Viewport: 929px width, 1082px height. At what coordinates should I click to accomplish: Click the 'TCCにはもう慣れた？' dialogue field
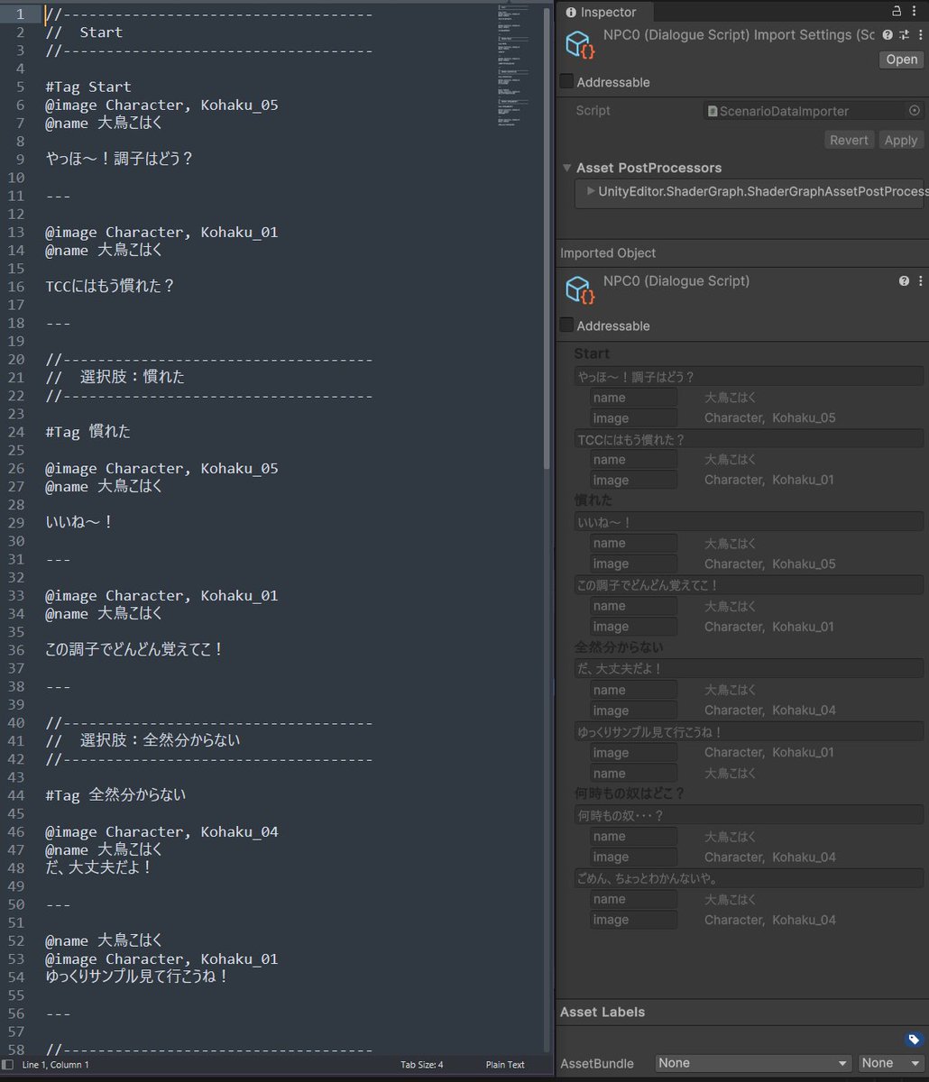point(749,439)
